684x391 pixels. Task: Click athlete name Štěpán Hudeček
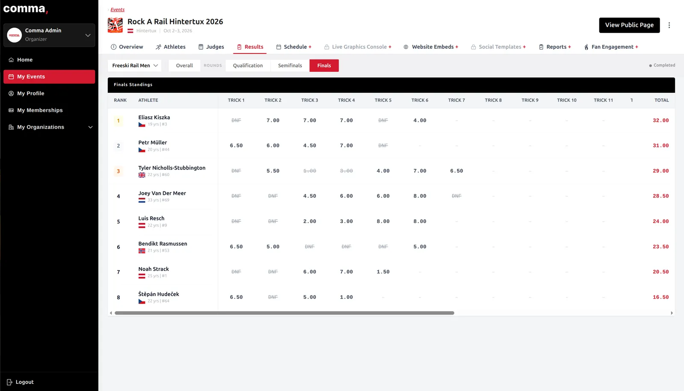point(159,294)
